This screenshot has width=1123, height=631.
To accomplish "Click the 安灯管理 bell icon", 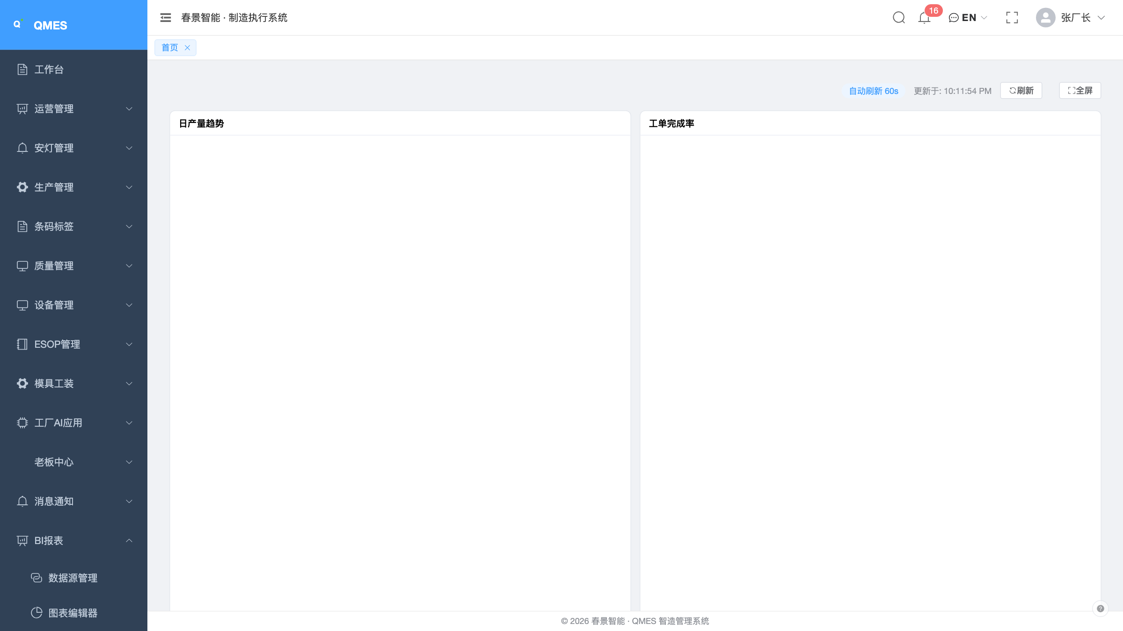I will click(x=22, y=148).
